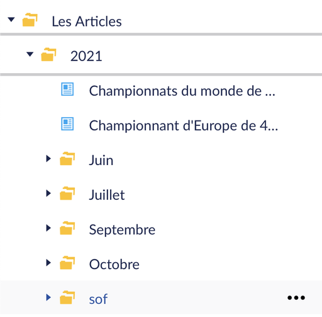Click the Championnant d'Europe article icon
Viewport: 322px width, 317px height.
(x=67, y=124)
